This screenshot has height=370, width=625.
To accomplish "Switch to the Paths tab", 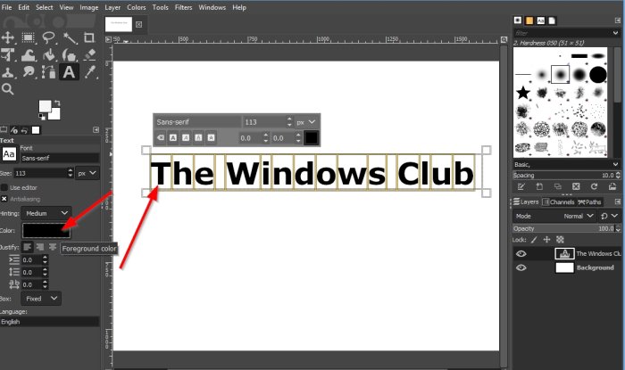I will click(589, 202).
